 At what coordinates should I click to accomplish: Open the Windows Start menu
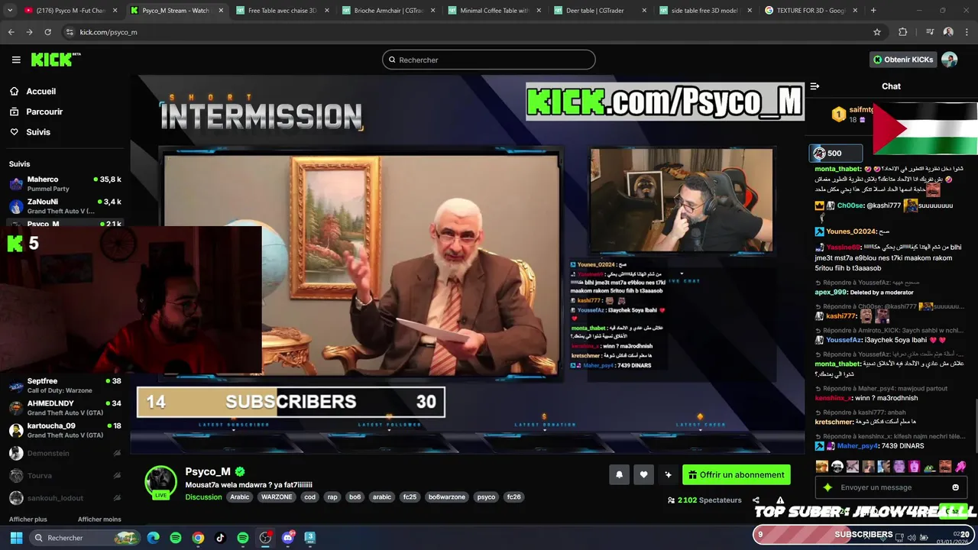pos(16,538)
